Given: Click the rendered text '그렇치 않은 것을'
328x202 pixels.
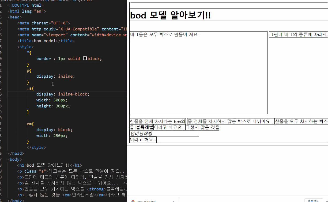Looking at the screenshot, I should (202, 127).
